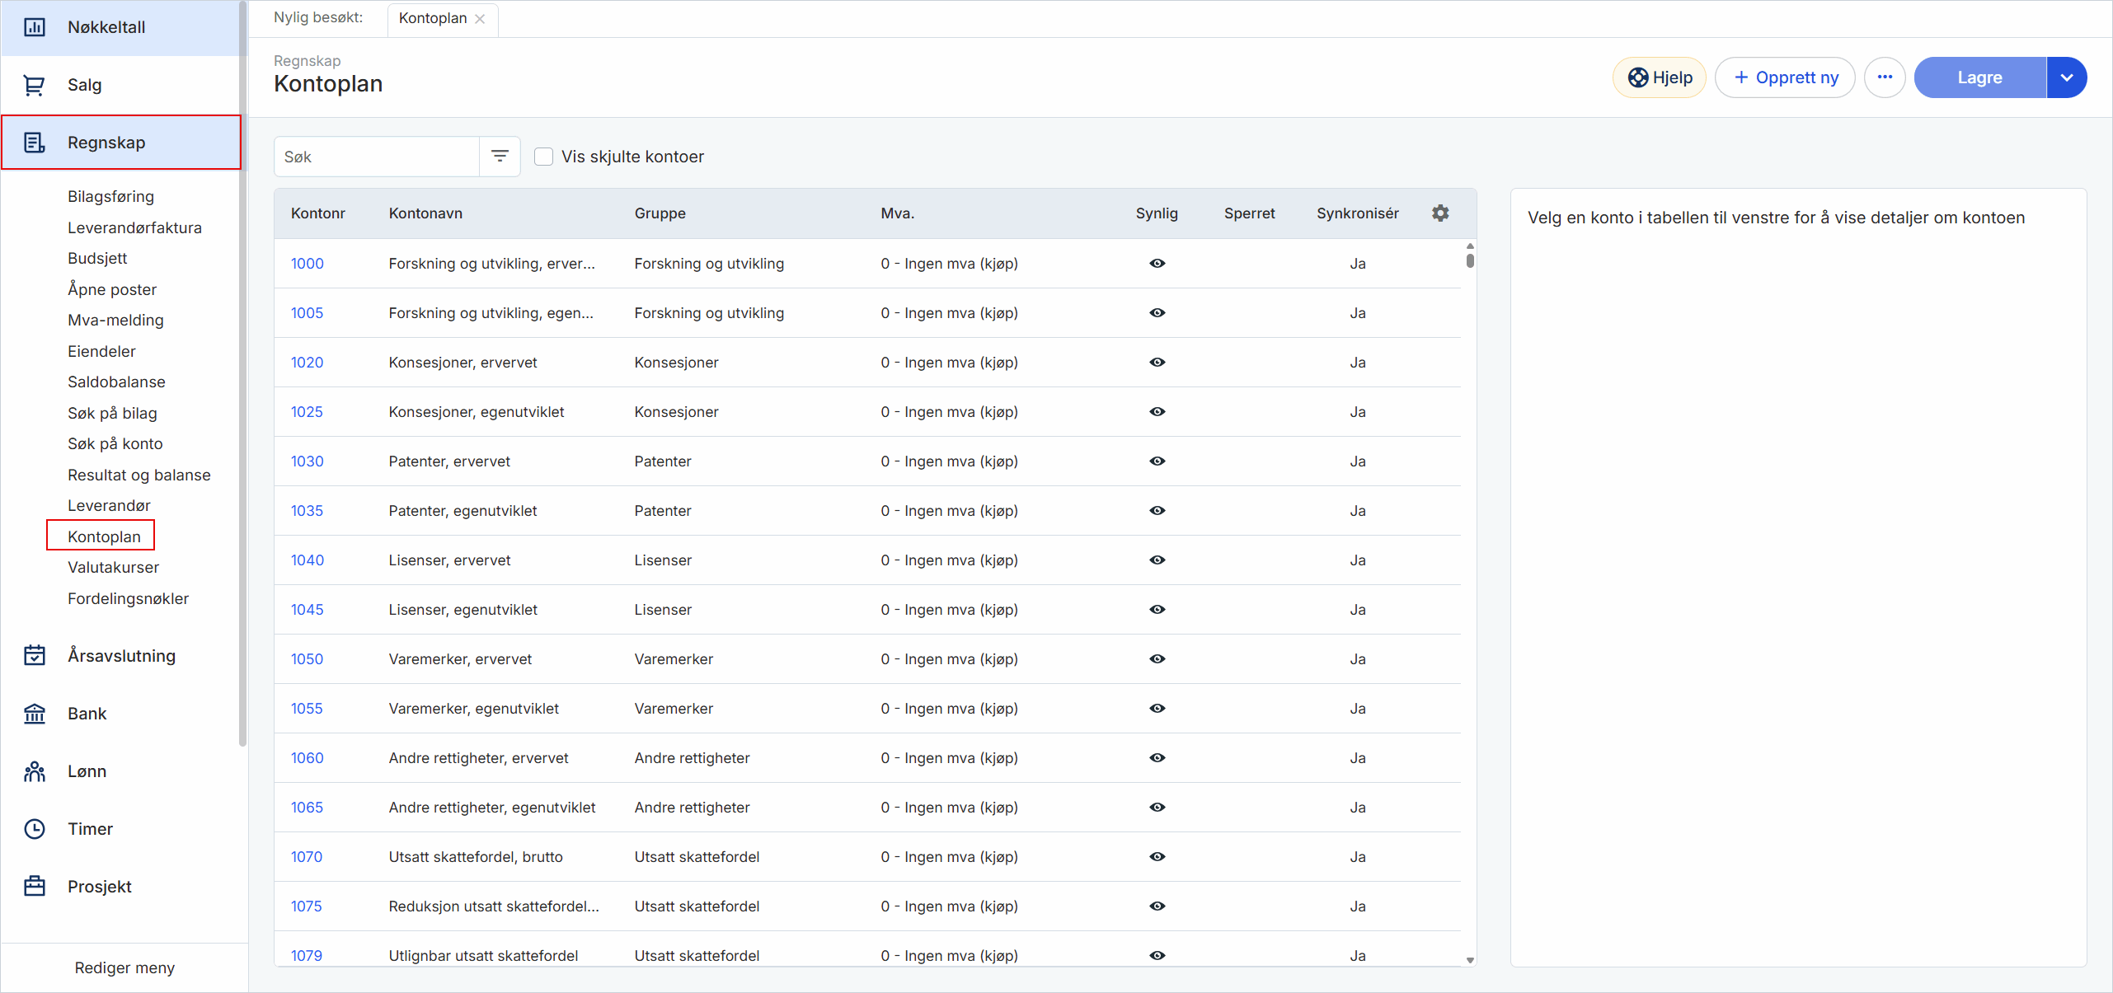
Task: Click the Opprett ny button
Action: [1785, 77]
